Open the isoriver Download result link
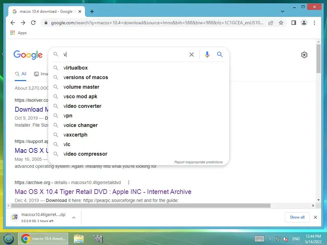Viewport: 327px width, 245px height. pos(32,109)
